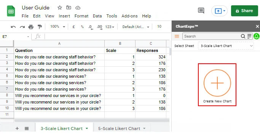
Task: Click the ChartExpo search field
Action: point(211,36)
